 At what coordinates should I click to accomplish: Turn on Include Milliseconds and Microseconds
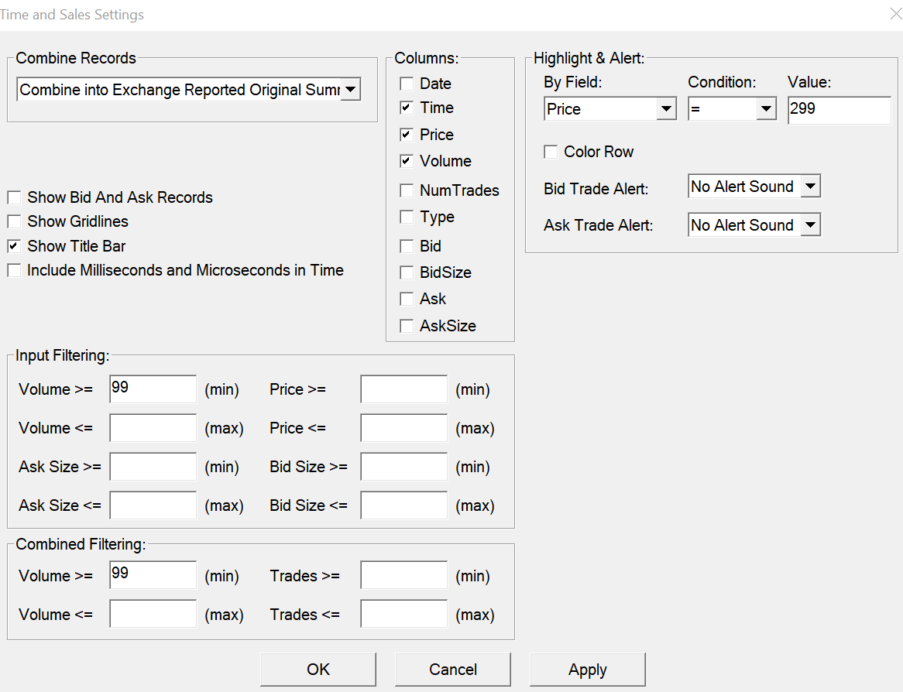pyautogui.click(x=14, y=271)
